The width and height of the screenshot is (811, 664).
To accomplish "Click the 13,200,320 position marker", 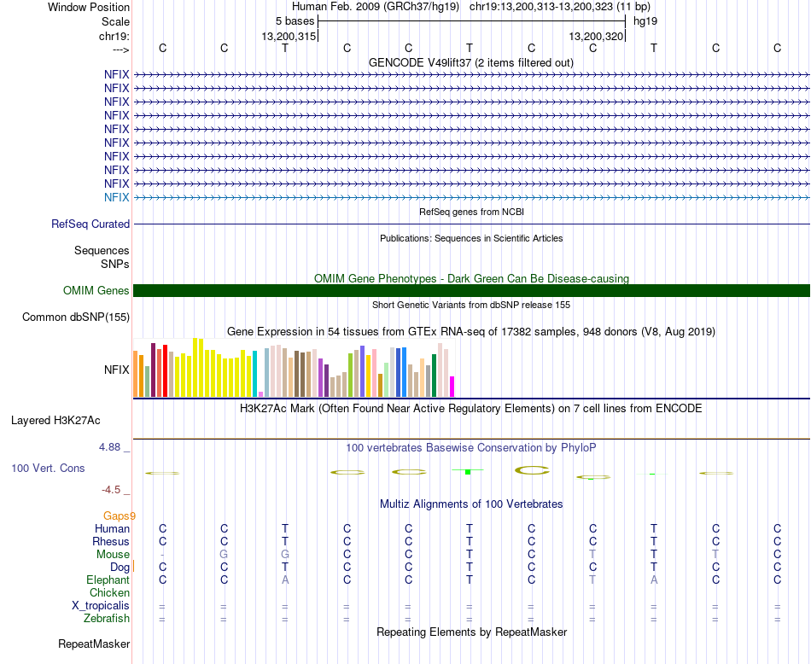I will [596, 36].
